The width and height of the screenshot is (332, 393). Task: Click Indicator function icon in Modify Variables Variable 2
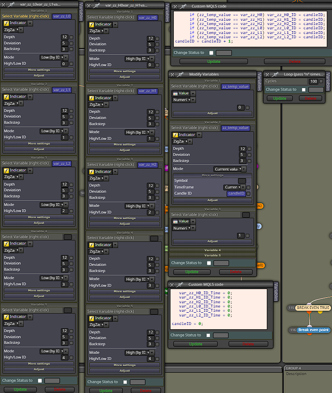(x=175, y=135)
